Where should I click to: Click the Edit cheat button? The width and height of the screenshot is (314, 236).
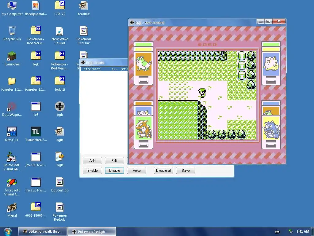coord(114,160)
